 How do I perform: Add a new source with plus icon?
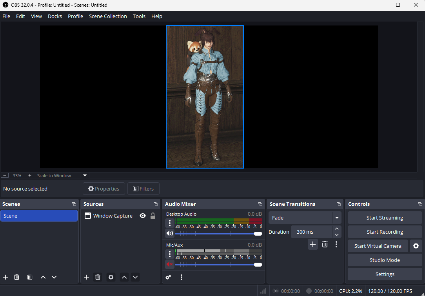tap(87, 277)
